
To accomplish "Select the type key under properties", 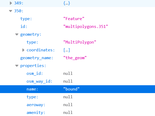I will pyautogui.click(x=32, y=97).
